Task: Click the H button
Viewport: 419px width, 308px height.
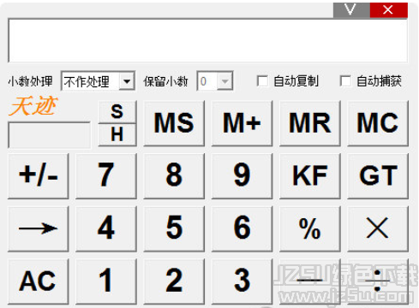Action: pyautogui.click(x=117, y=134)
